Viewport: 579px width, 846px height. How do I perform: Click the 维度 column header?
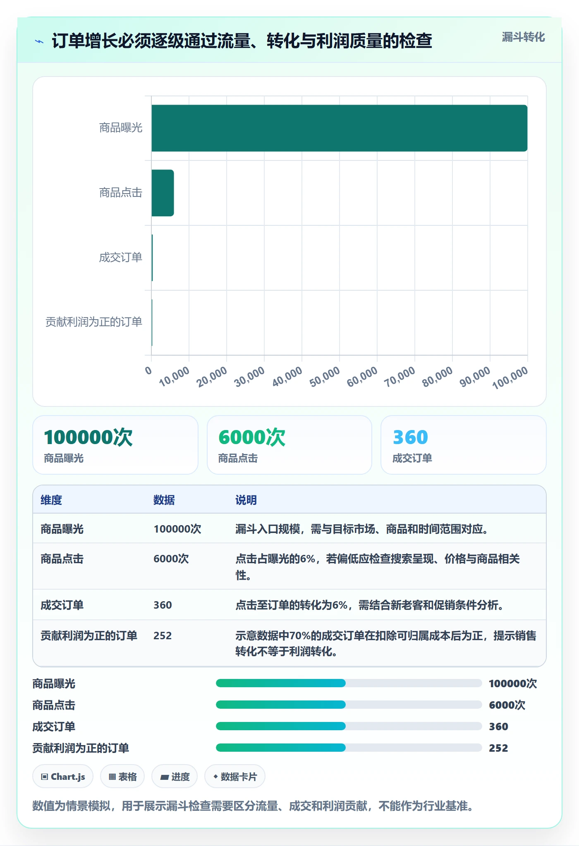click(51, 500)
